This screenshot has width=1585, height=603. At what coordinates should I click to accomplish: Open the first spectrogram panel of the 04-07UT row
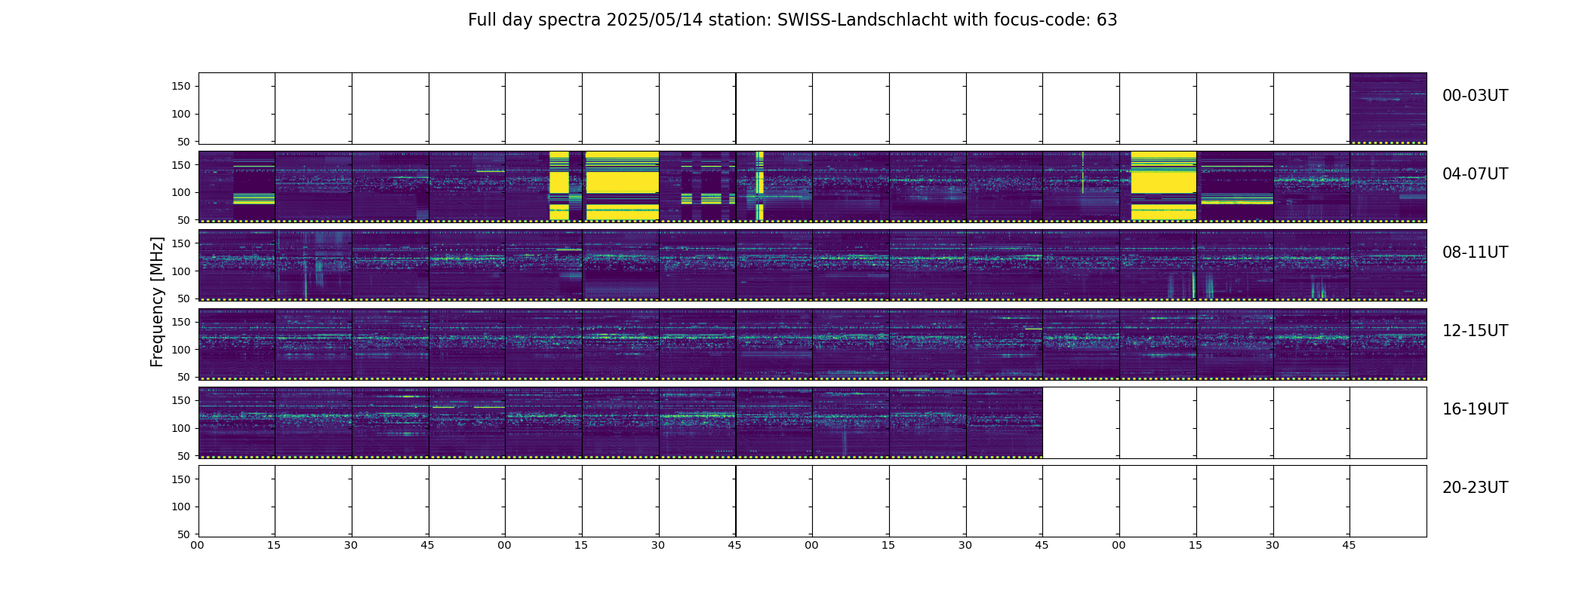237,187
